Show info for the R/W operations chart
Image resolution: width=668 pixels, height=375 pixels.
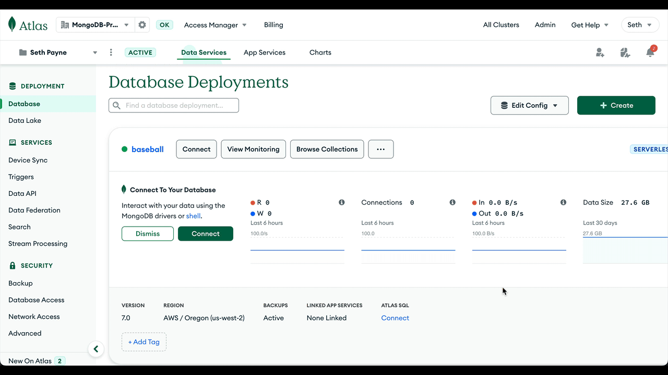coord(342,202)
